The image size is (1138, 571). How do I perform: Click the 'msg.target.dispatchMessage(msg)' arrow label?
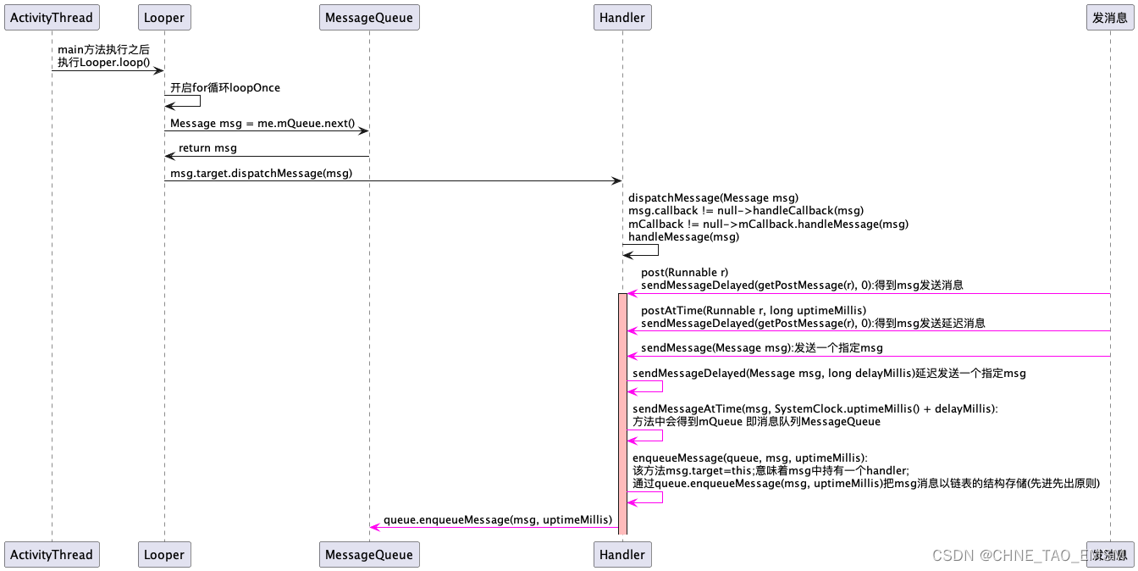pyautogui.click(x=259, y=173)
